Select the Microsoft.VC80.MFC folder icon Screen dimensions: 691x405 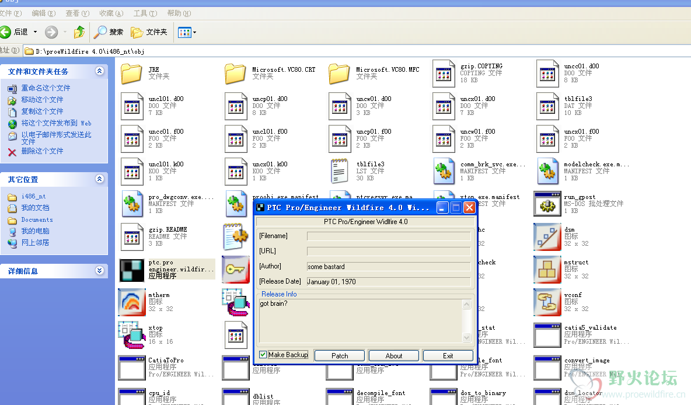[x=339, y=74]
